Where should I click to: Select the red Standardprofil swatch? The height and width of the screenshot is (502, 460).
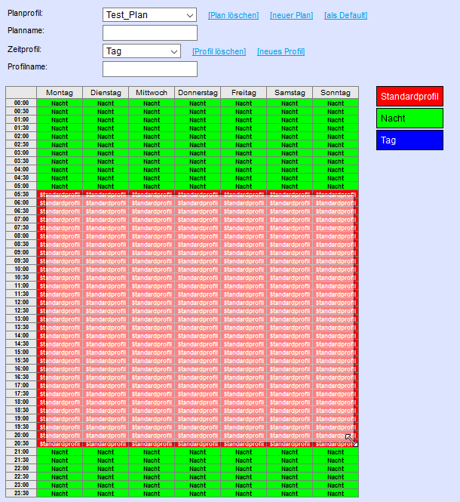point(409,97)
